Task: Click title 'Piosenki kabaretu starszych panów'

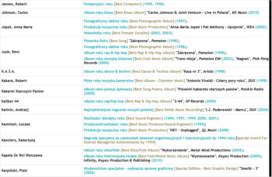Action: pos(208,89)
